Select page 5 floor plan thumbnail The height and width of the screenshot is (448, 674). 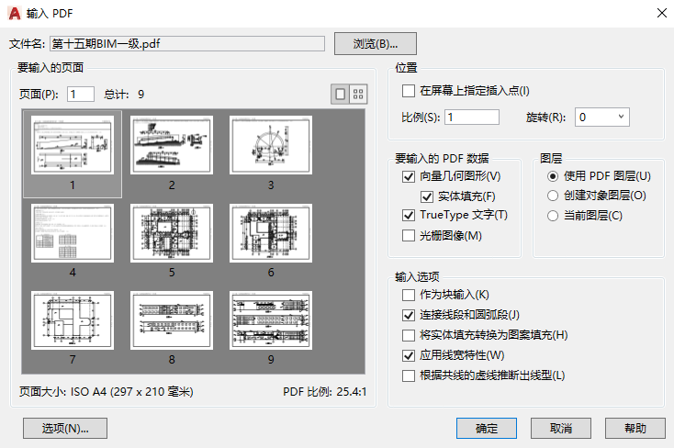click(x=172, y=233)
